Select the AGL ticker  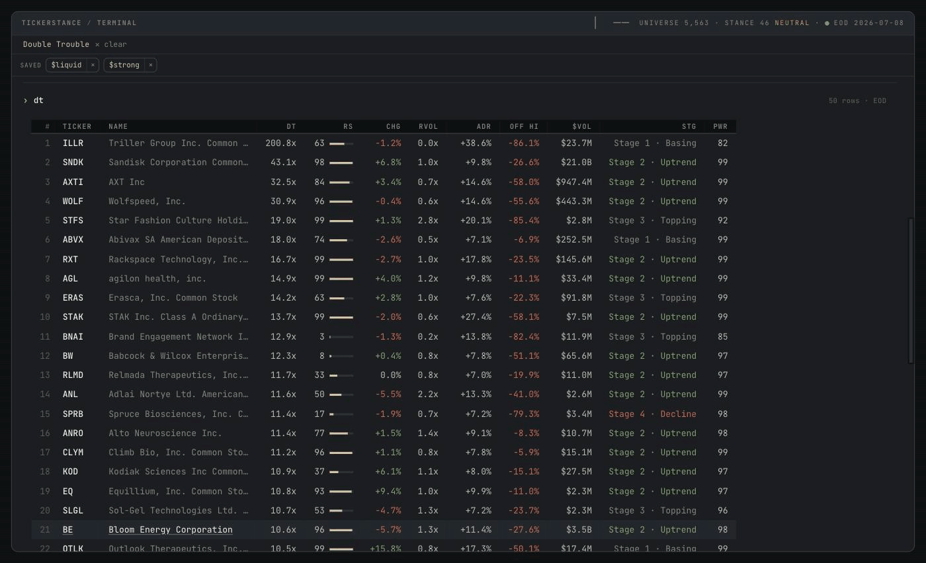pos(70,278)
